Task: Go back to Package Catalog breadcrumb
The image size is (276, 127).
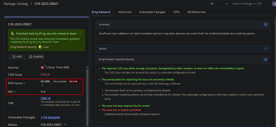Action: click(x=16, y=4)
